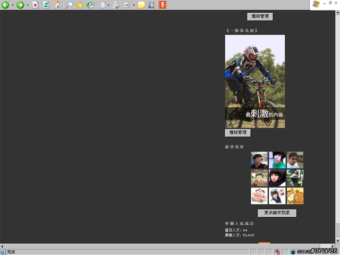This screenshot has width=340, height=255.
Task: Click the 連結管理 button below the bike photo
Action: 238,133
